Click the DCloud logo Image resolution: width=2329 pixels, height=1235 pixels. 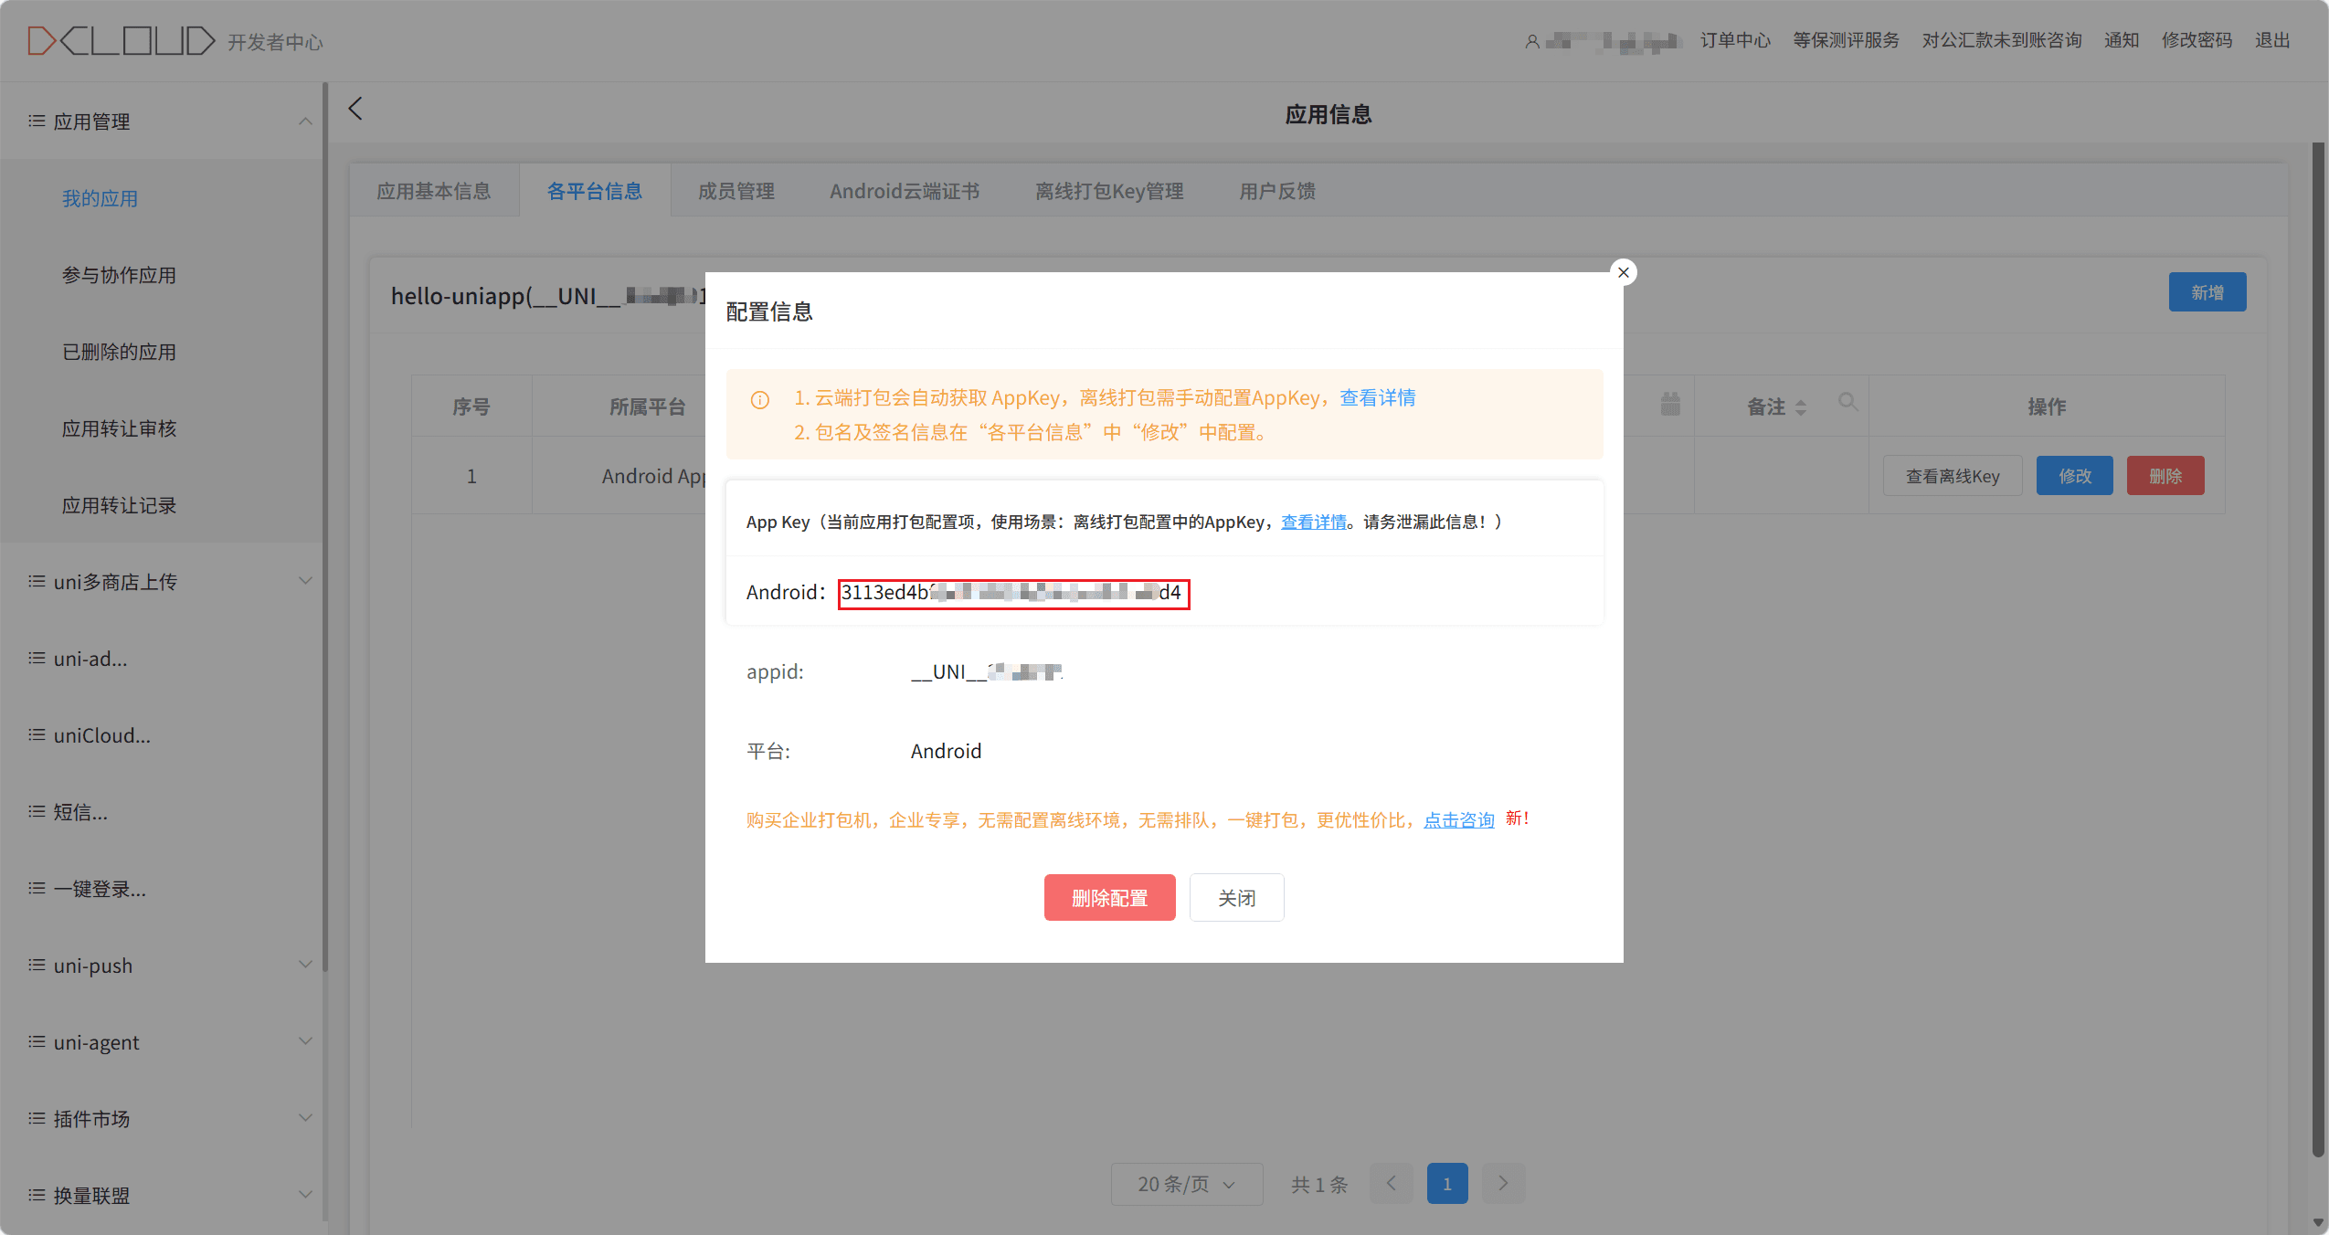121,41
